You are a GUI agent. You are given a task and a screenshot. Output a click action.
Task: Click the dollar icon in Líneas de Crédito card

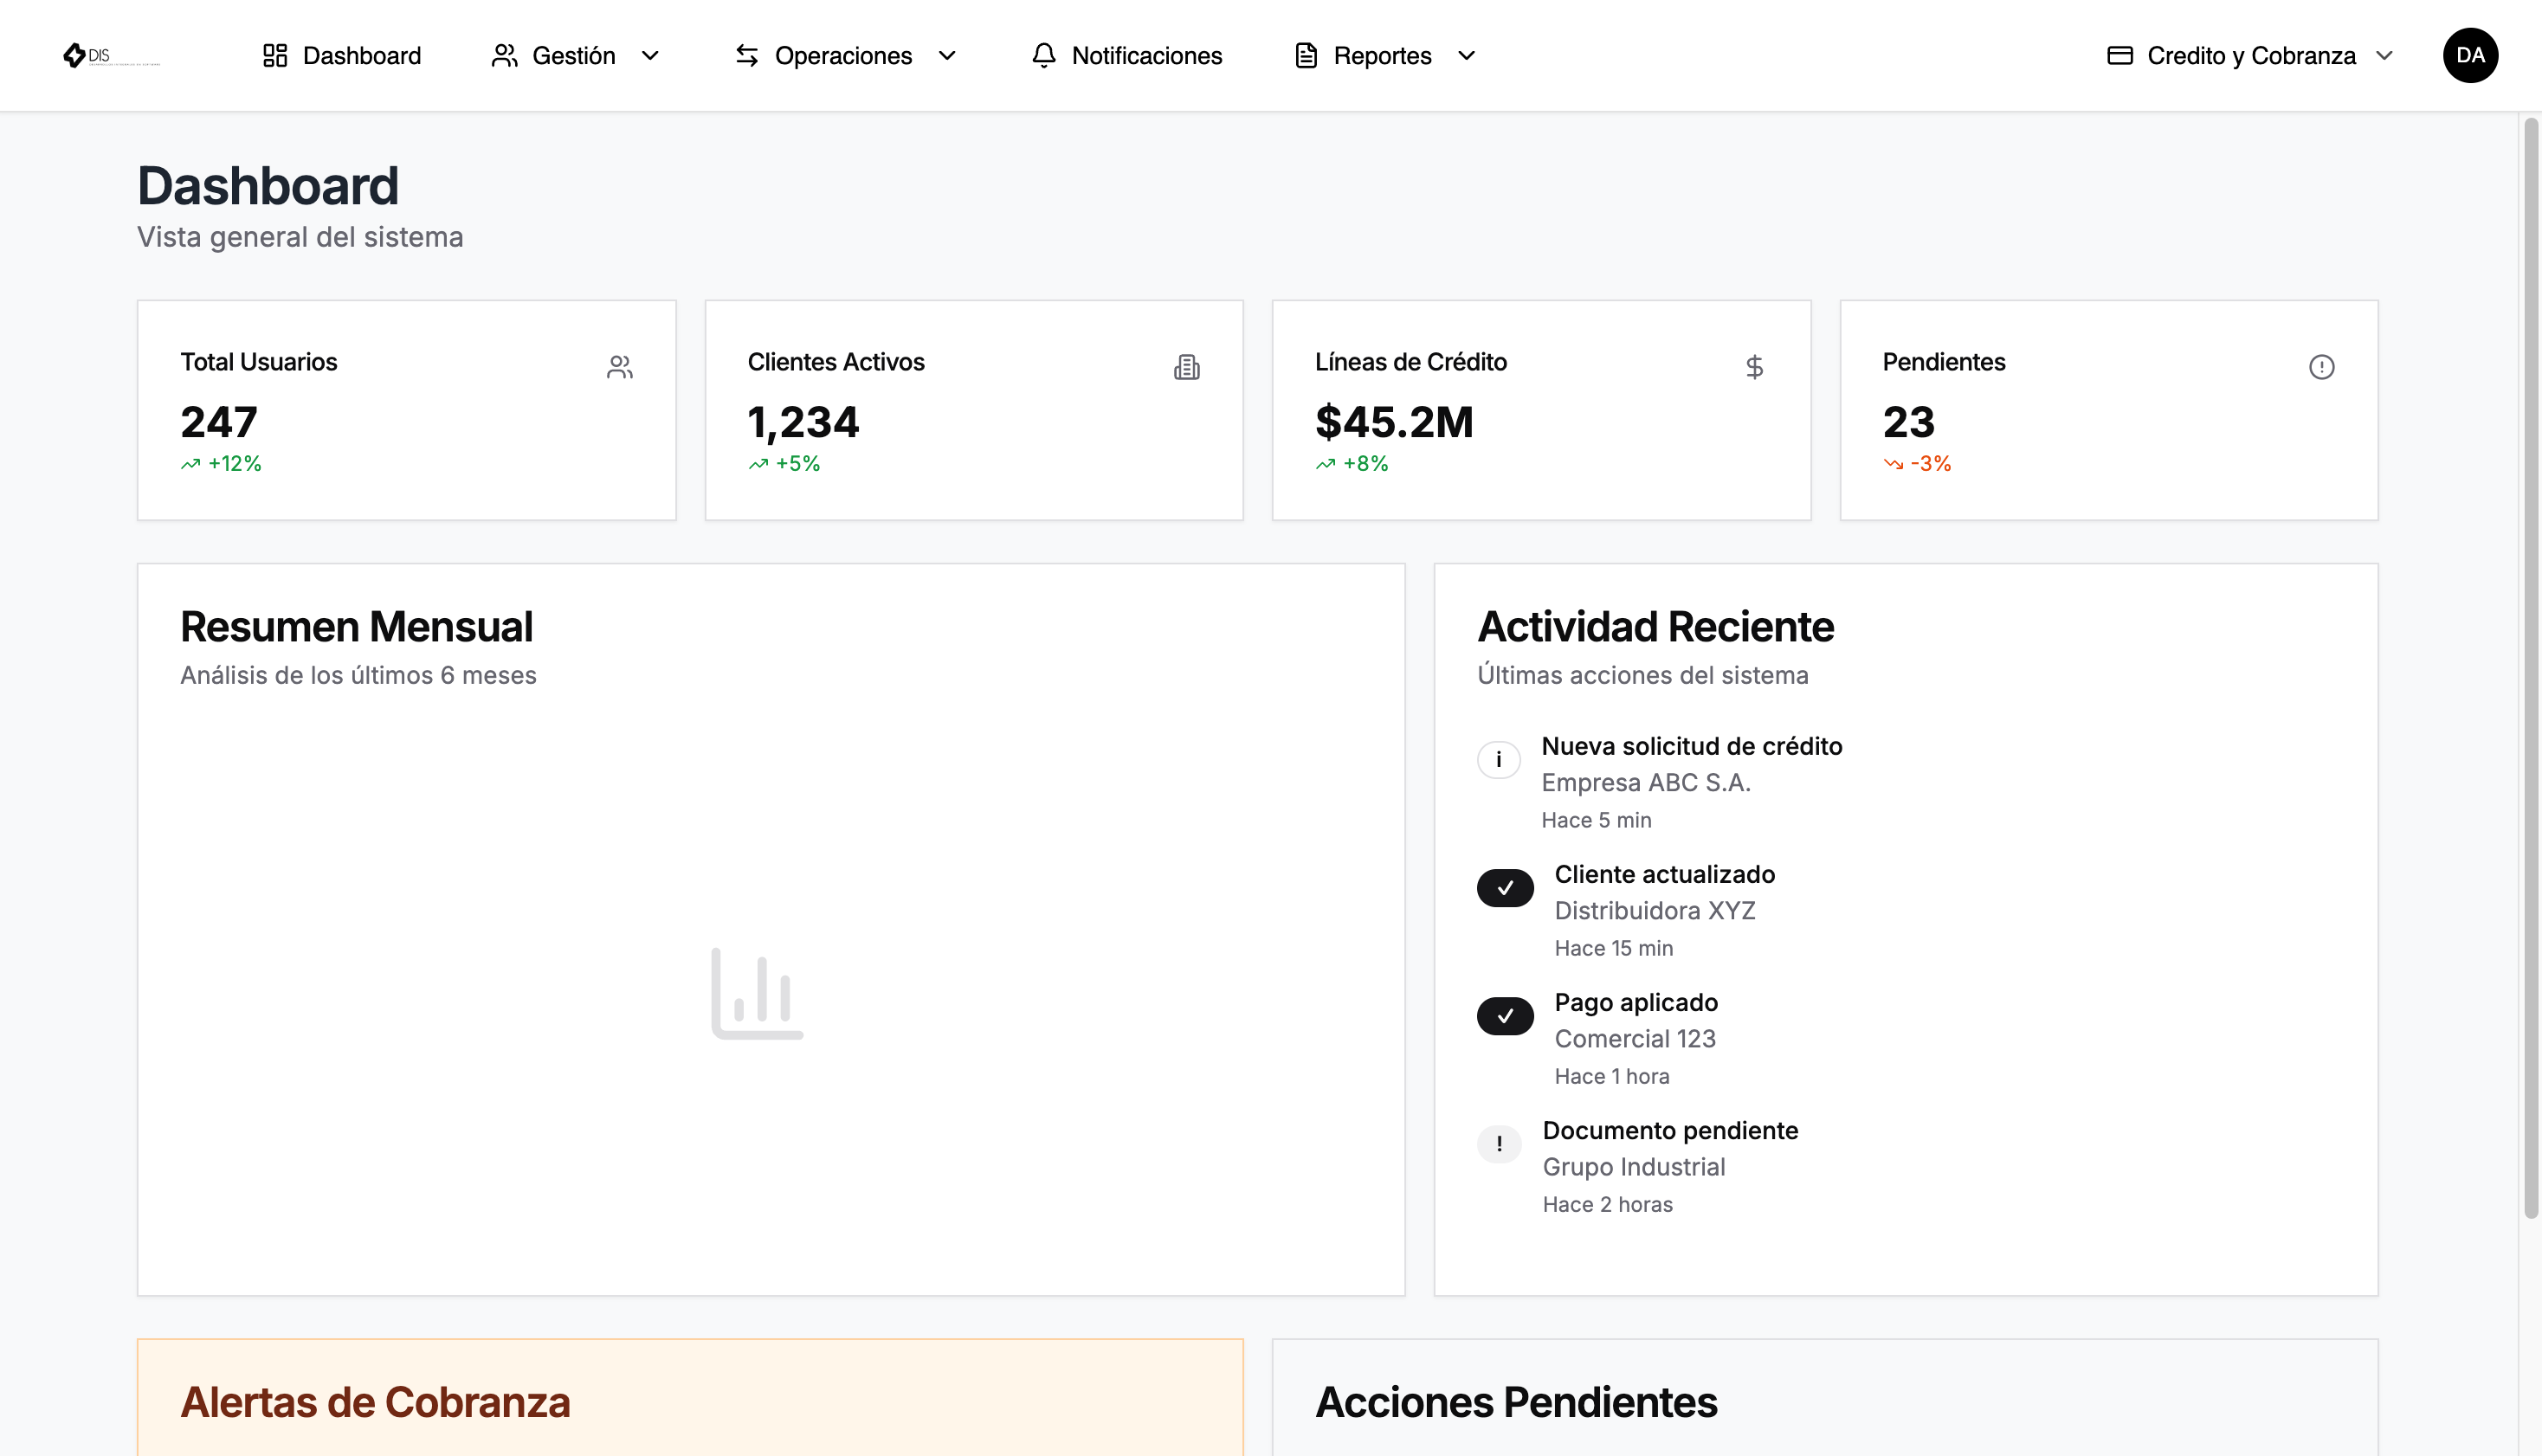(x=1754, y=367)
